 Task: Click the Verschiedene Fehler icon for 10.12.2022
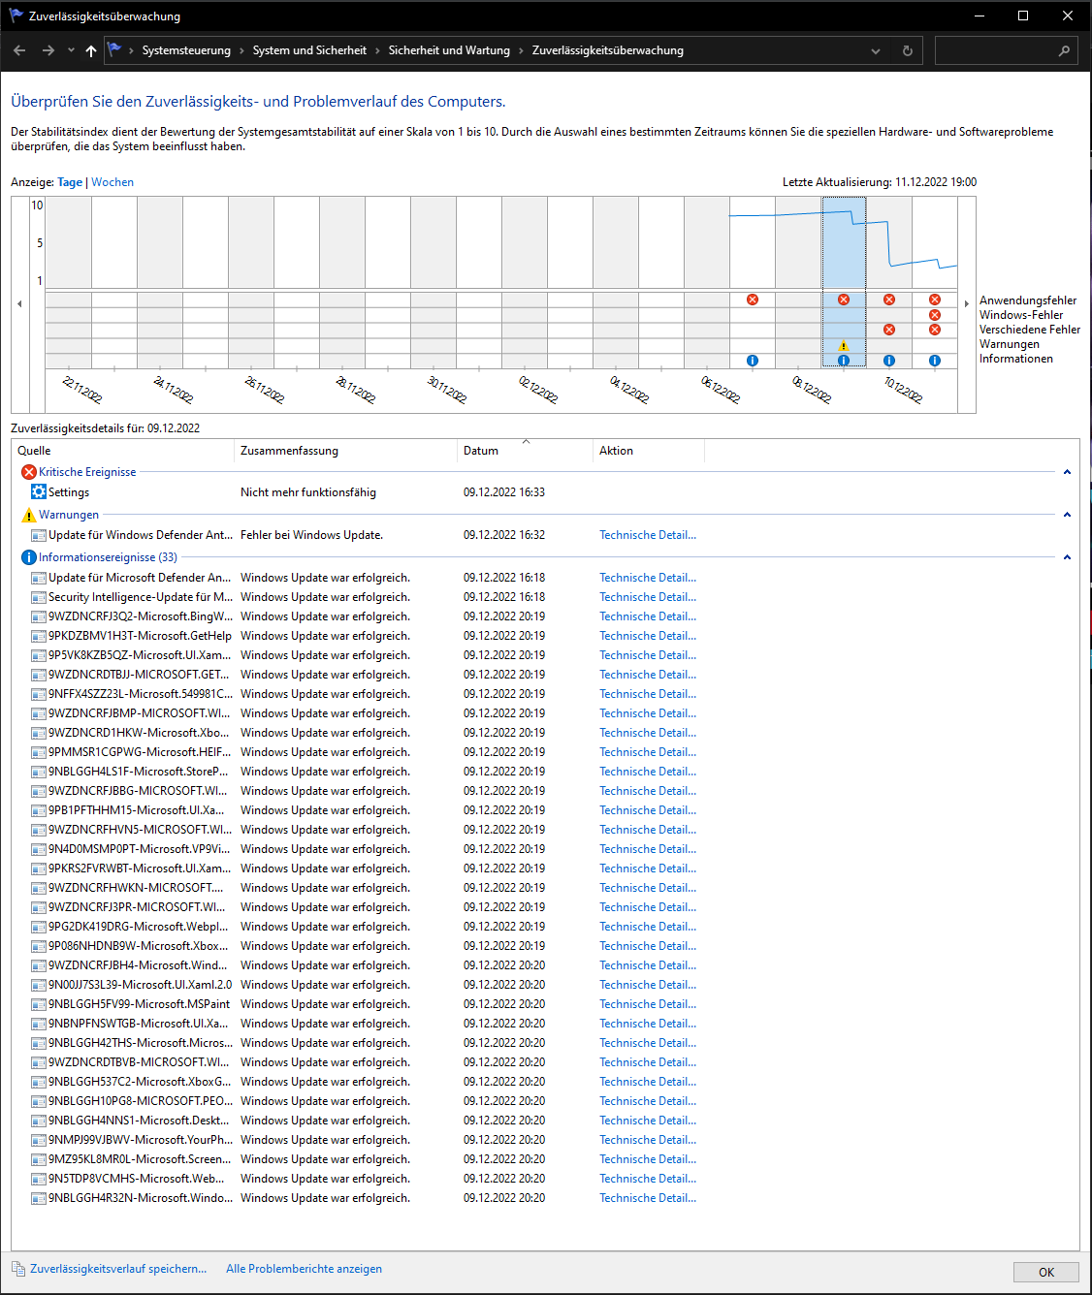click(x=889, y=330)
